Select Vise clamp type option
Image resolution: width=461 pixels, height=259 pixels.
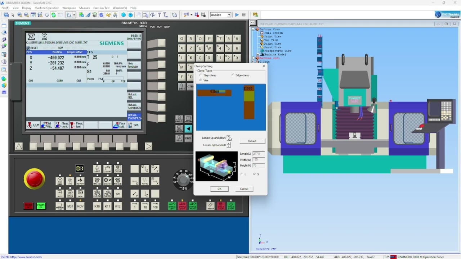(201, 80)
